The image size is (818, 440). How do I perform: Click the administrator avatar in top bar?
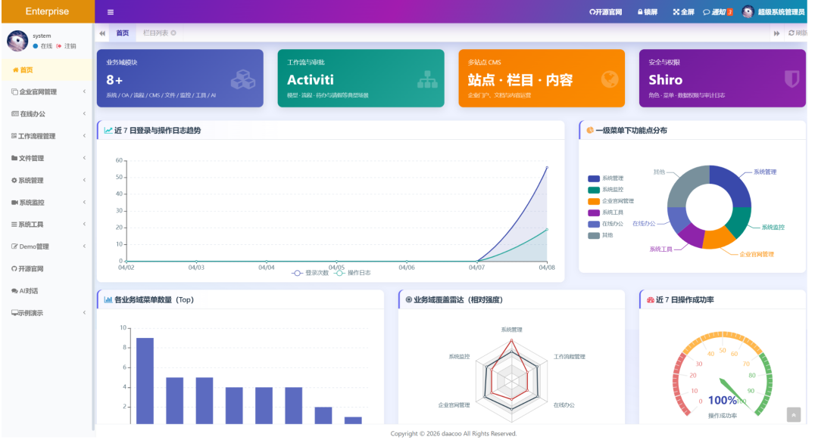[748, 12]
